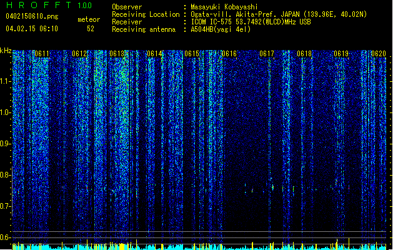393x250 pixels.
Task: Click the 1.1 kHz axis label
Action: [x=6, y=81]
